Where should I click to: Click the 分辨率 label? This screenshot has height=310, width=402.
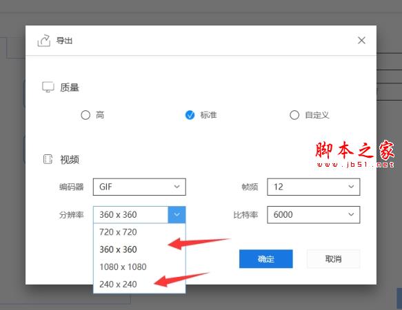(71, 215)
